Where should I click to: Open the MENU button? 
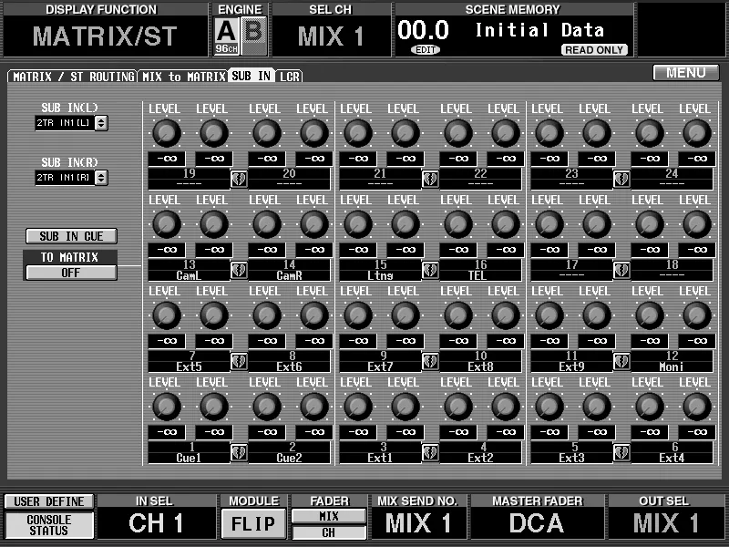pyautogui.click(x=686, y=73)
